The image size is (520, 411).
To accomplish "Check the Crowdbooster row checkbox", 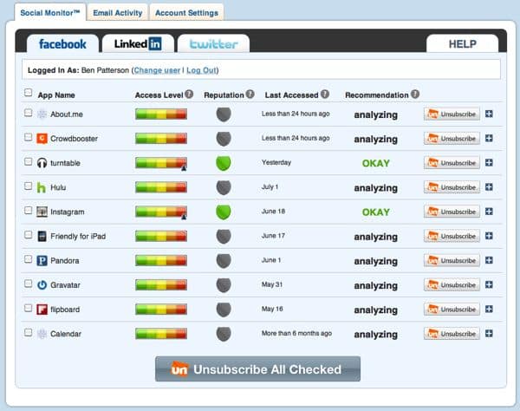I will (29, 137).
